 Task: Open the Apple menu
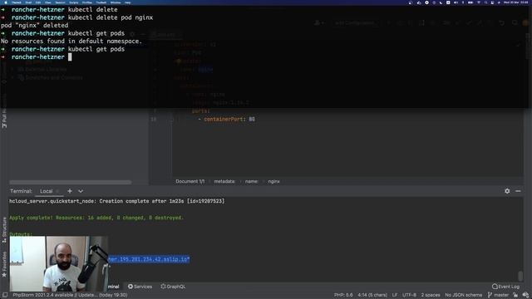(6, 2)
